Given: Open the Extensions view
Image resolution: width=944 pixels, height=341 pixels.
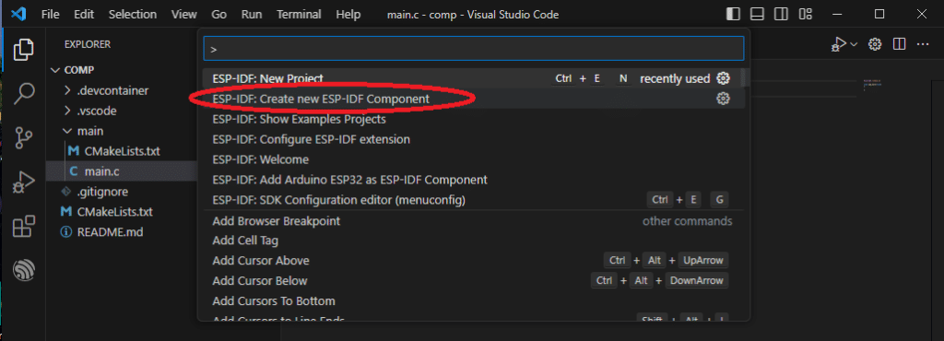Looking at the screenshot, I should pyautogui.click(x=24, y=227).
